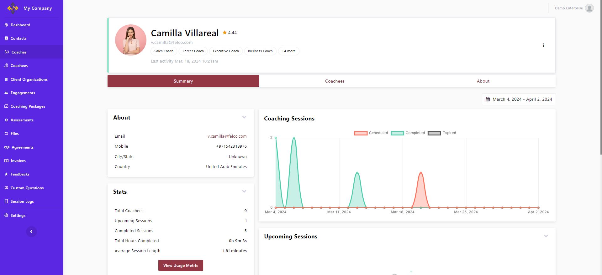Click the Agreements handshake icon
Screen dimensions: 602x275
pos(7,147)
